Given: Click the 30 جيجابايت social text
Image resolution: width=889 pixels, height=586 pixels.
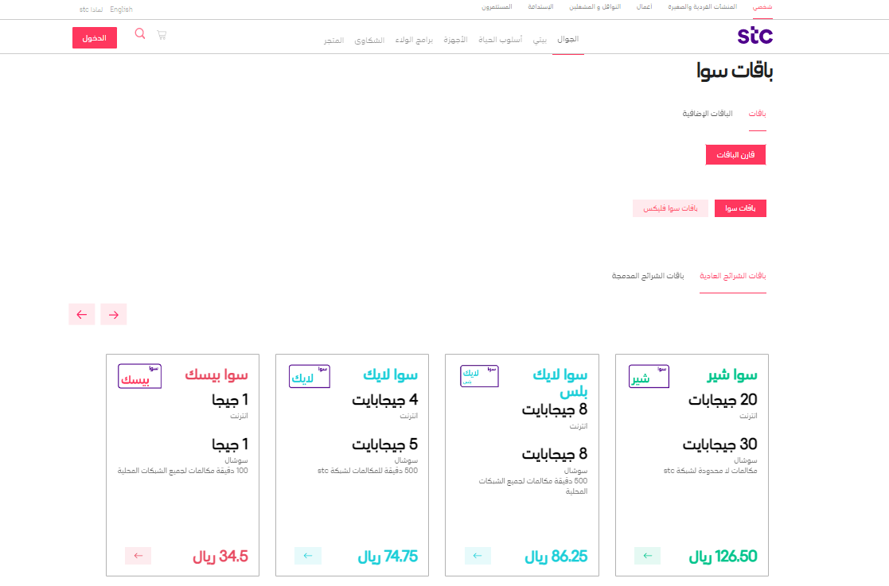Looking at the screenshot, I should [720, 444].
